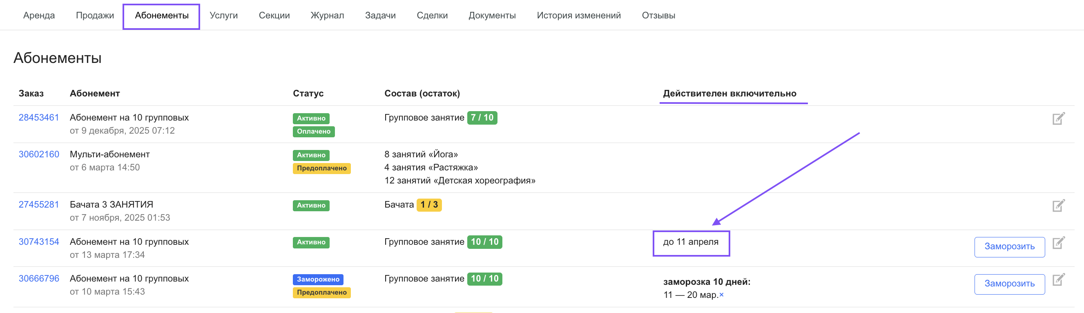Open the История изменений tab

coord(578,16)
